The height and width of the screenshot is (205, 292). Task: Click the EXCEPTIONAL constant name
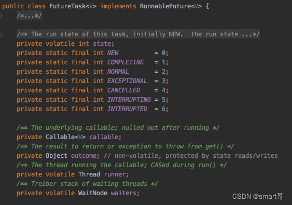pos(127,81)
